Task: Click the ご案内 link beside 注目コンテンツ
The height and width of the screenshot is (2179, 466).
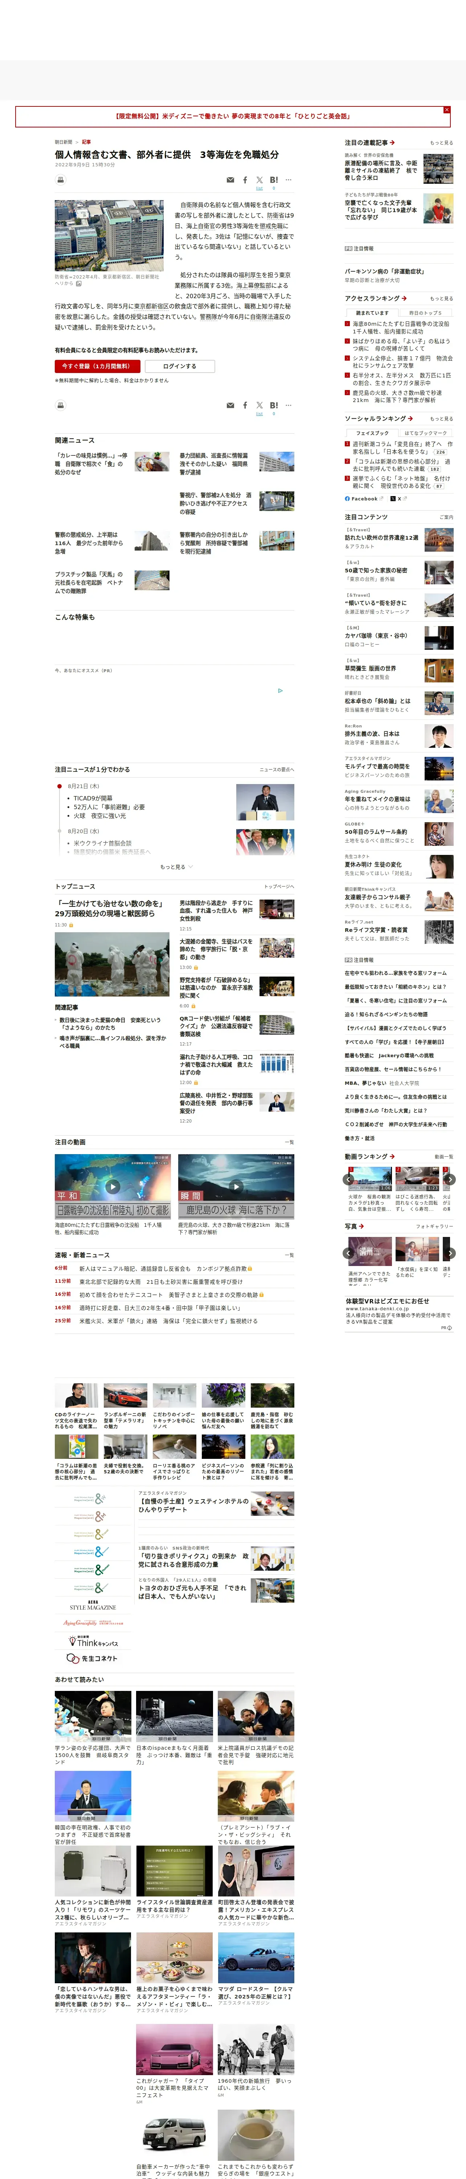Action: (446, 517)
